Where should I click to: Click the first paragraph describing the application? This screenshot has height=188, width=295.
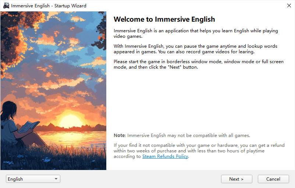tap(196, 33)
